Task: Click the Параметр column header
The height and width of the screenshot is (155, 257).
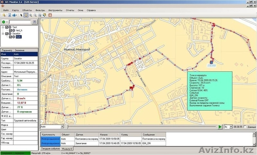Action: tap(7, 50)
